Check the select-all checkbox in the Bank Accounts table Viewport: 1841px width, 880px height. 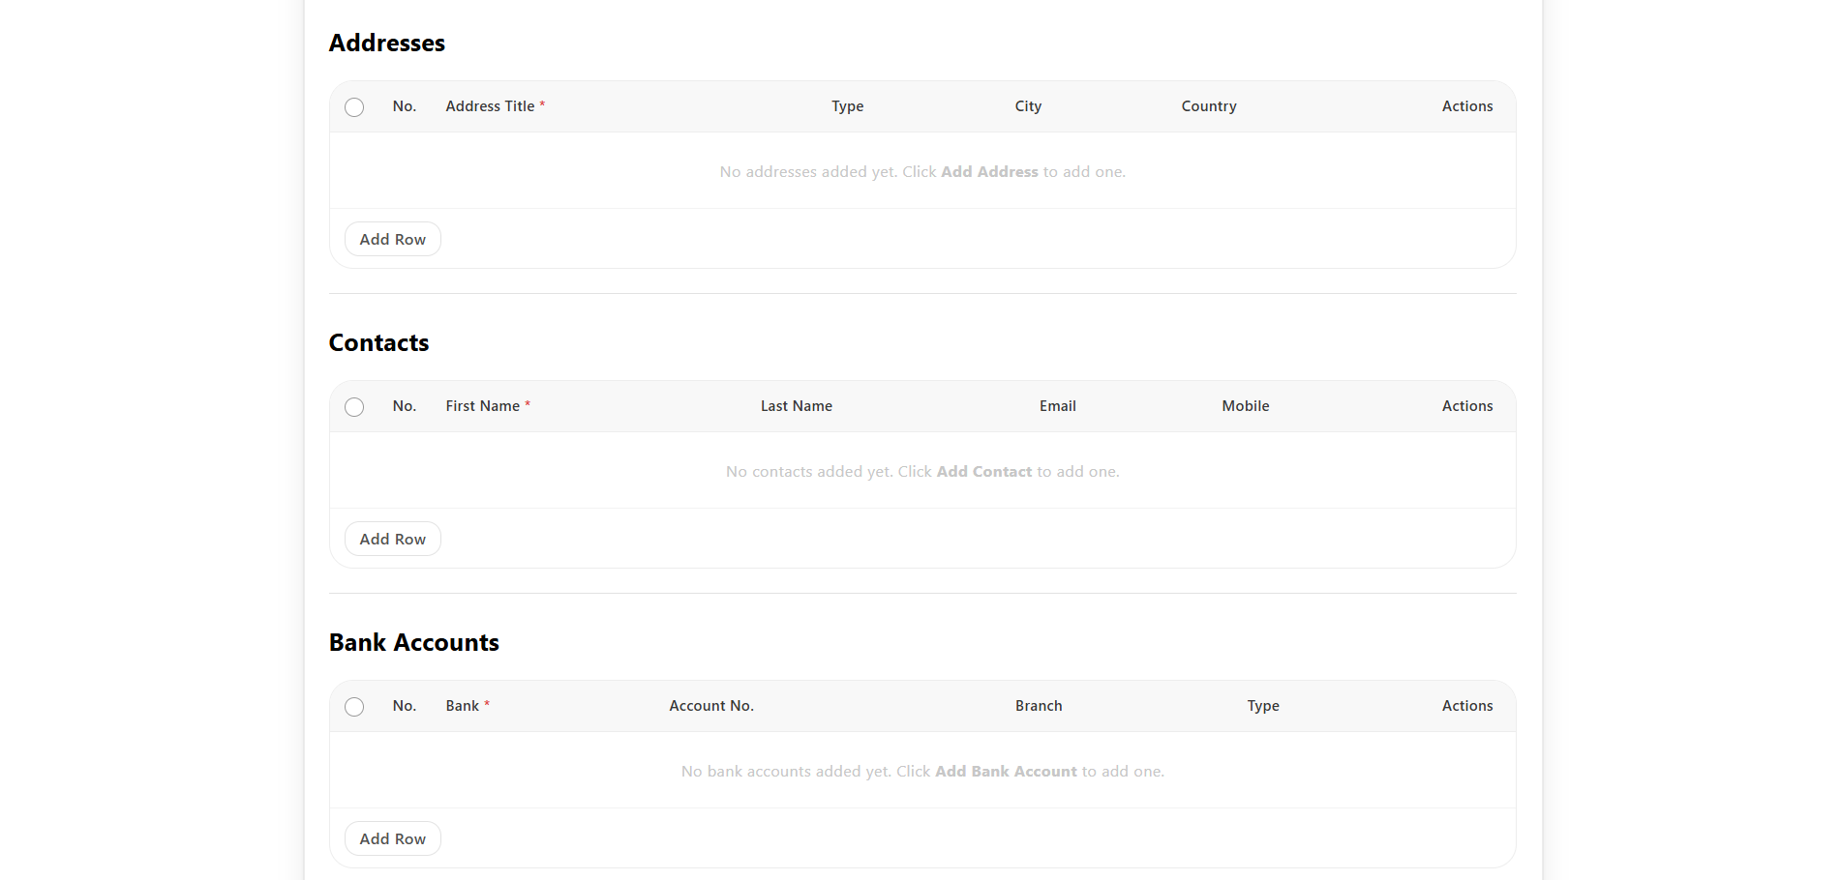(x=354, y=707)
